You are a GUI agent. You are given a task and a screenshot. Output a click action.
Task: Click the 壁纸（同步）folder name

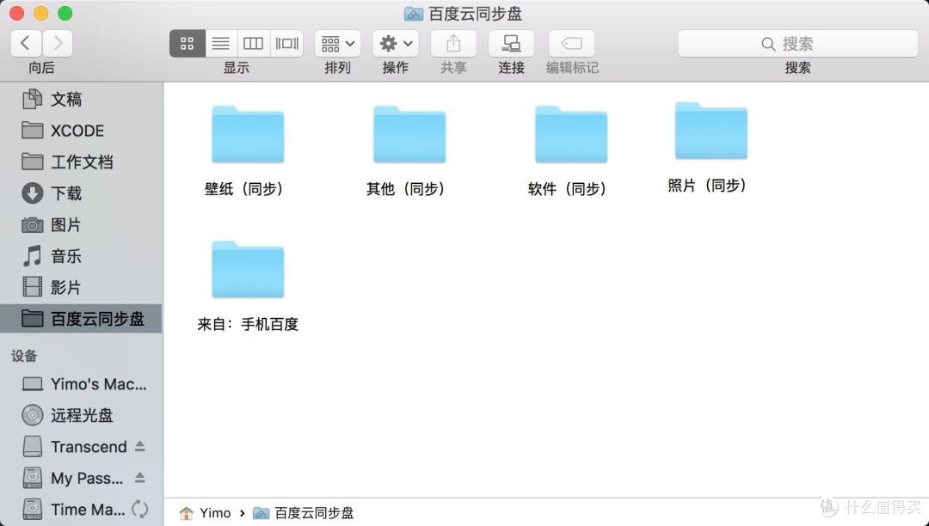pos(244,189)
